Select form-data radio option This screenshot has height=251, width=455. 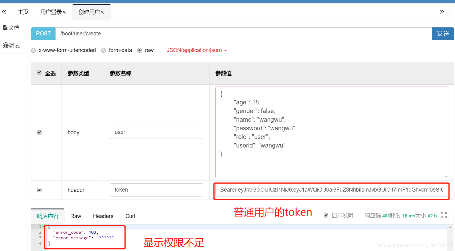click(104, 51)
